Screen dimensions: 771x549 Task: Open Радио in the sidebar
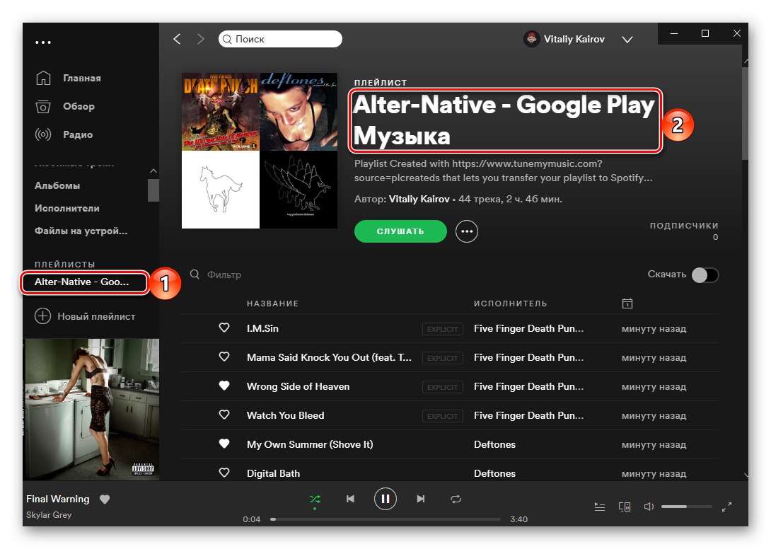78,134
